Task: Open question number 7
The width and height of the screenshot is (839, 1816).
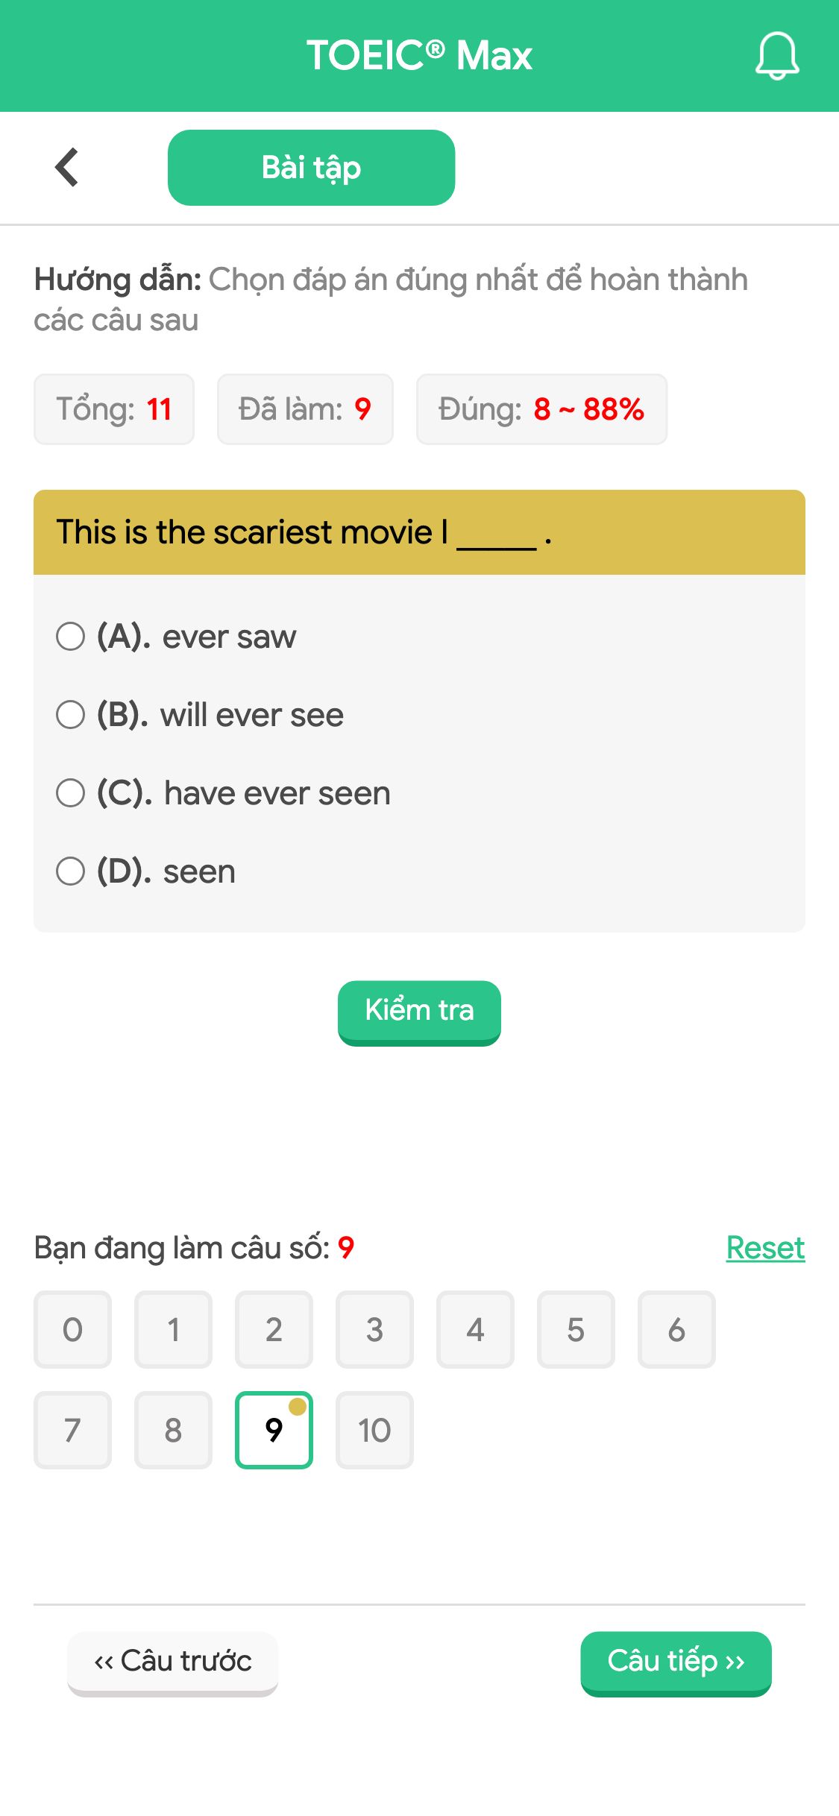Action: 72,1430
